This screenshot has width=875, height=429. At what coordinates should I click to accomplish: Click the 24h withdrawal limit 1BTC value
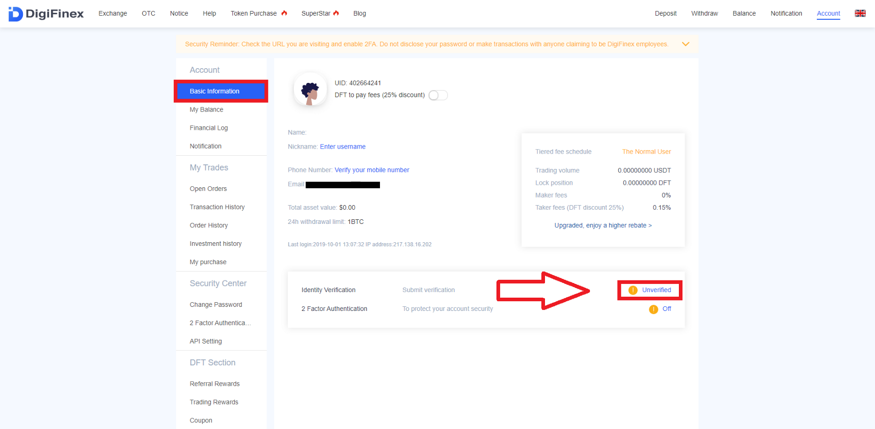[x=356, y=222]
